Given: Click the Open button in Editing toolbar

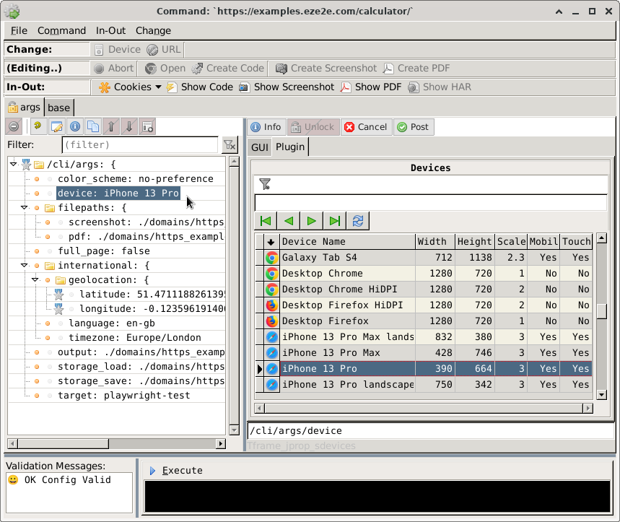Looking at the screenshot, I should point(165,69).
